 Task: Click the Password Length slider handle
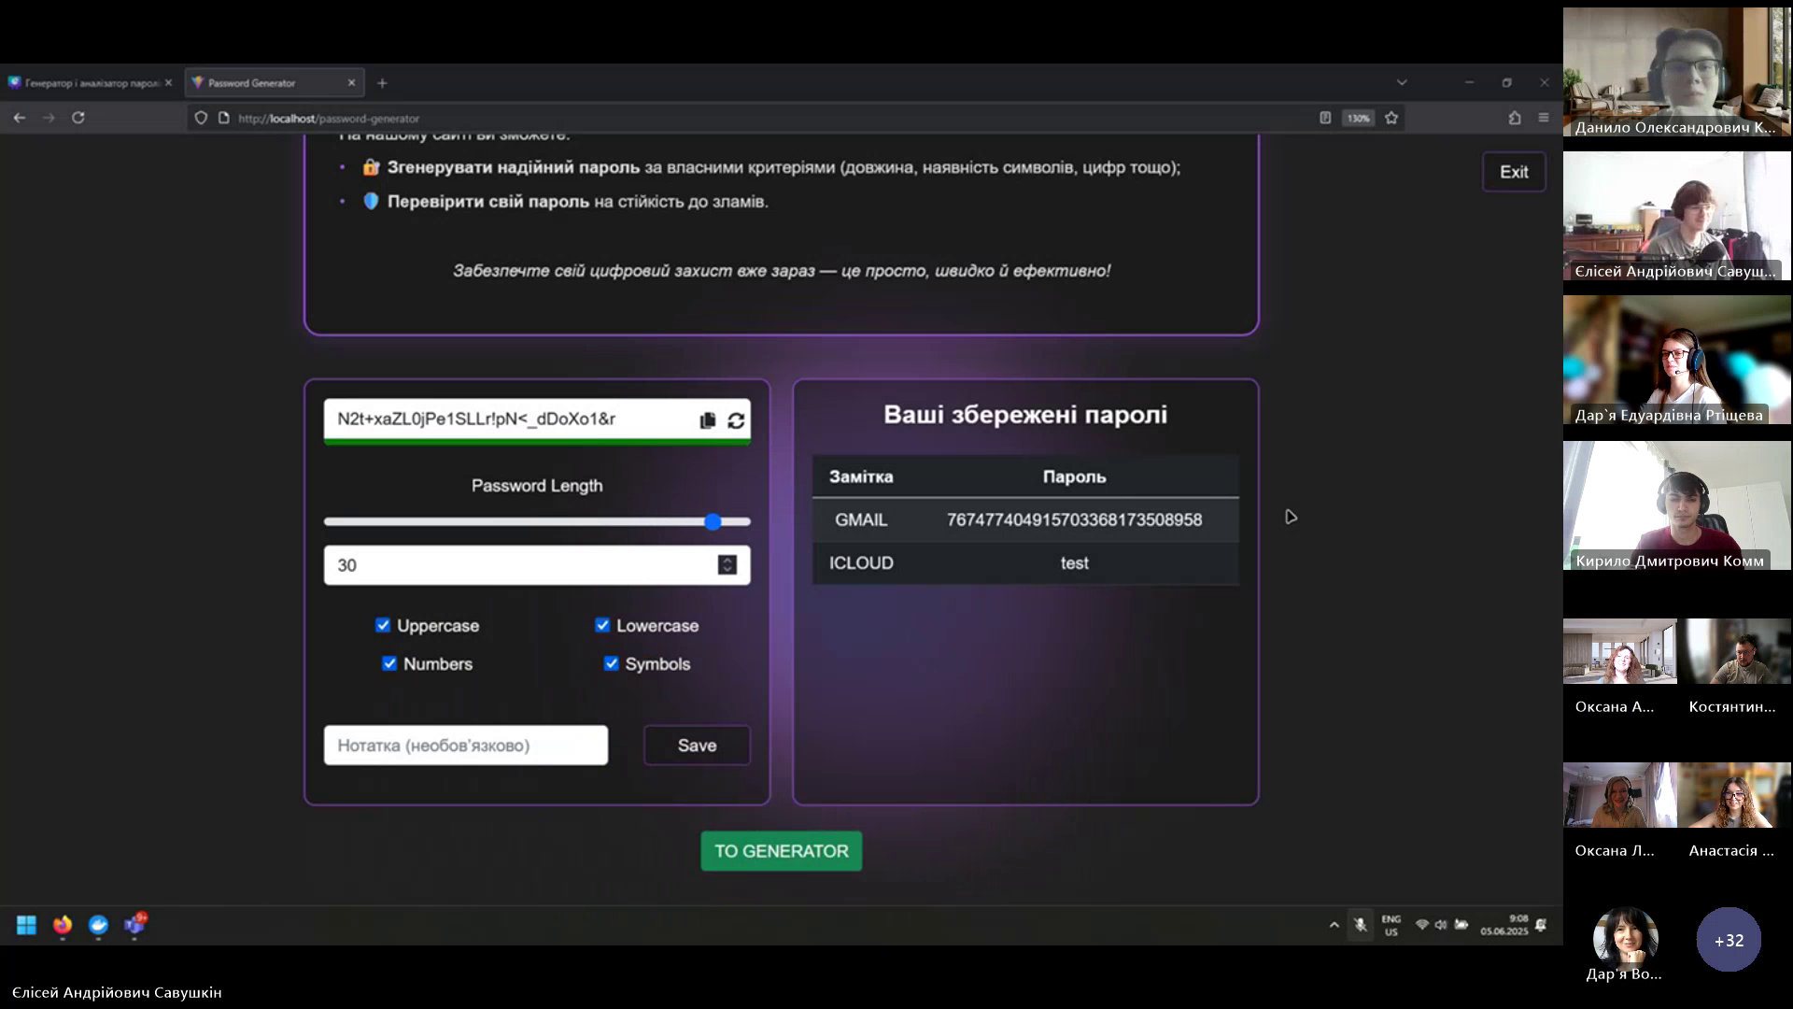click(x=713, y=521)
